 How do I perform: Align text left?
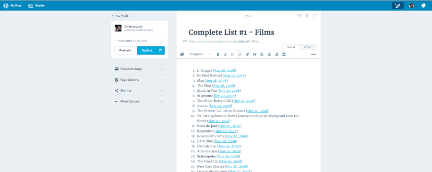[x=262, y=54]
